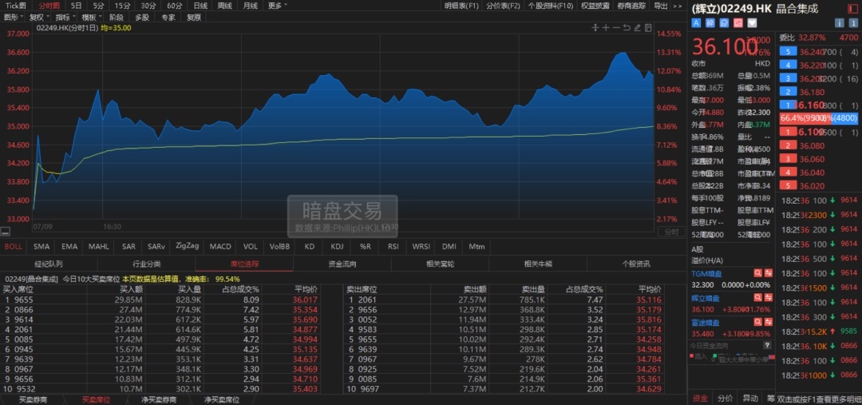This screenshot has height=405, width=862.
Task: Toggle the RSI indicator
Action: click(393, 247)
